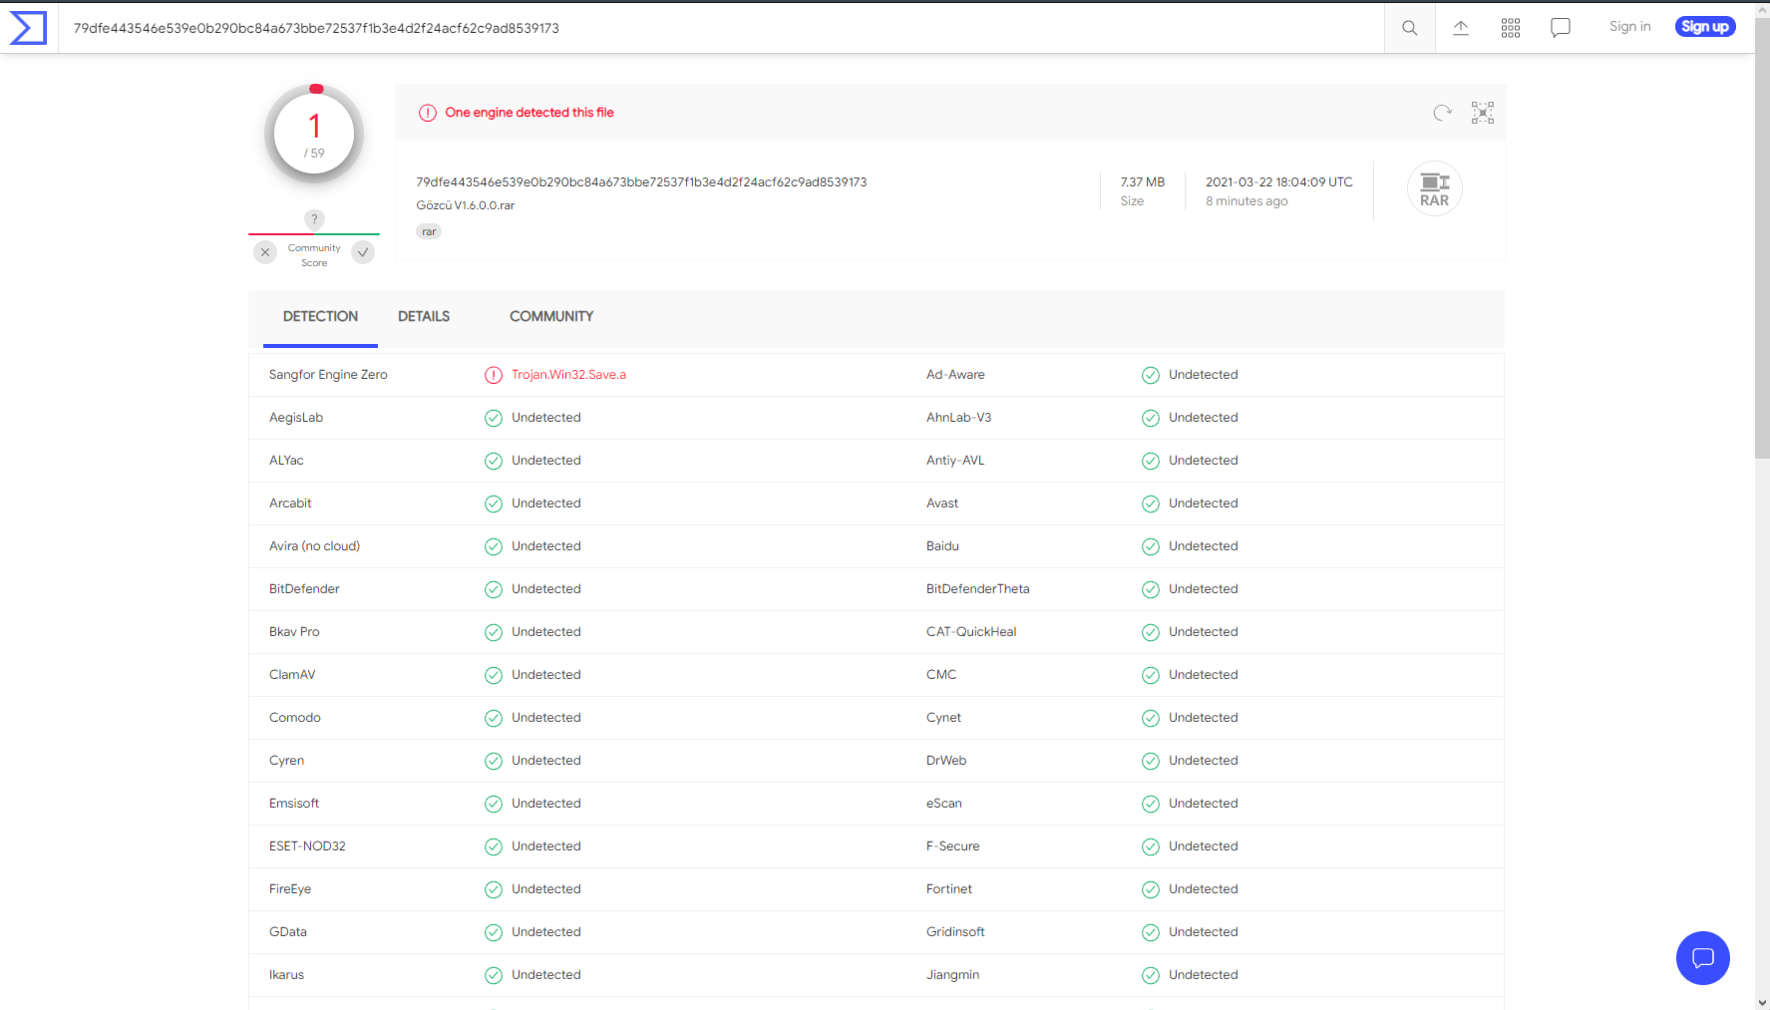The height and width of the screenshot is (1010, 1770).
Task: Open the notifications comment icon
Action: click(1561, 28)
